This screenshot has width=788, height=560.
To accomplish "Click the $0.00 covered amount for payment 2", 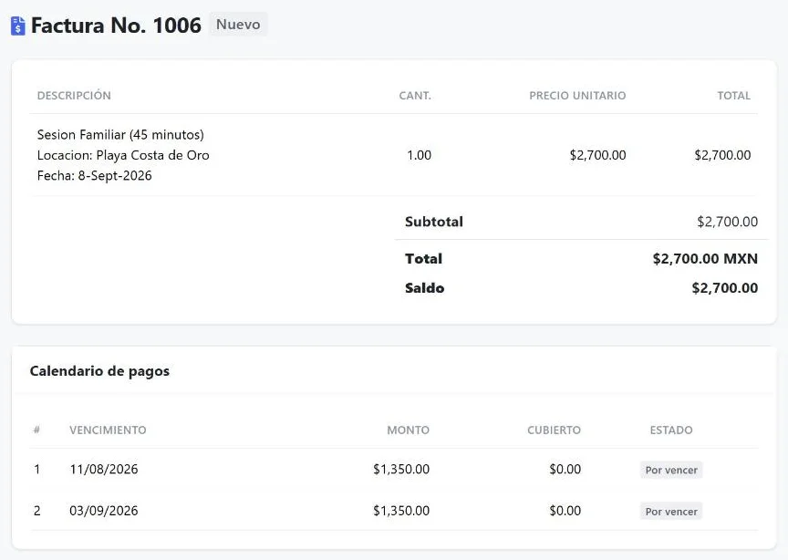I will [565, 511].
